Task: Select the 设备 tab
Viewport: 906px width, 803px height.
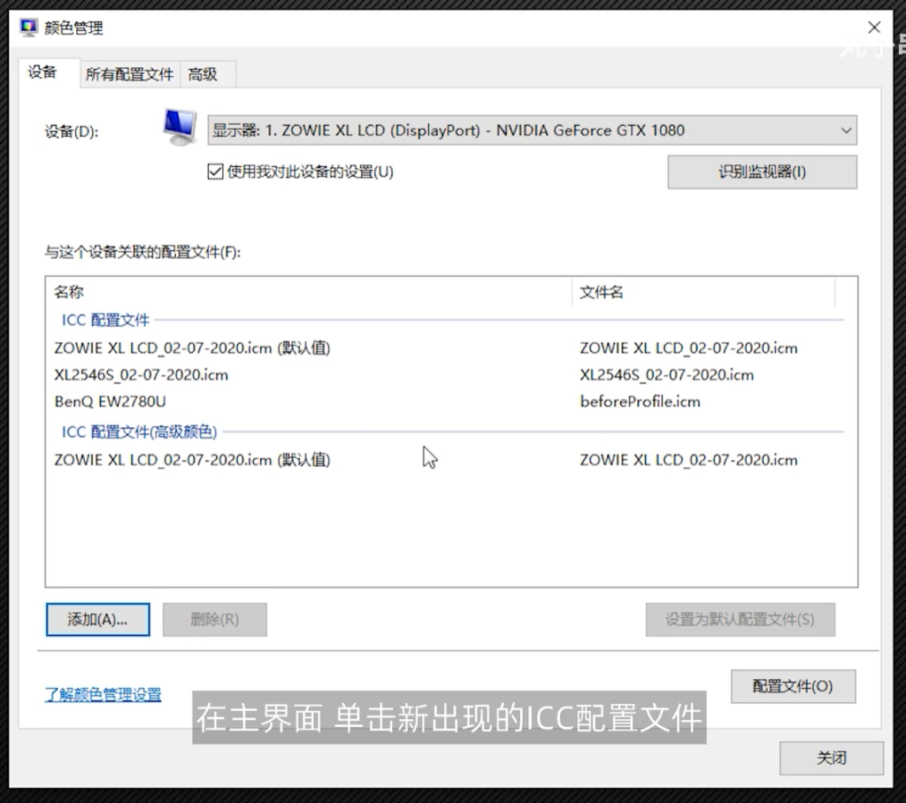Action: point(42,73)
